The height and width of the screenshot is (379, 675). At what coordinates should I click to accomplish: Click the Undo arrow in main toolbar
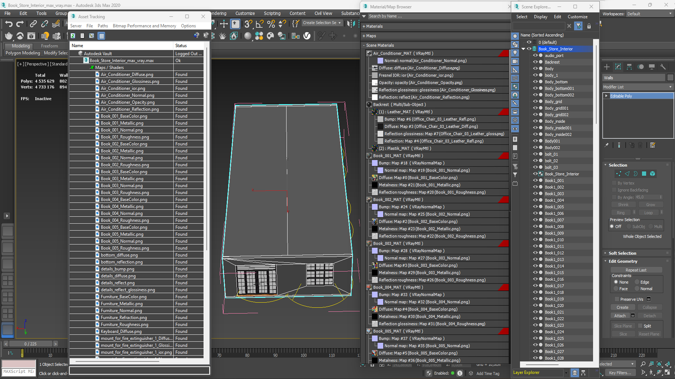coord(9,24)
